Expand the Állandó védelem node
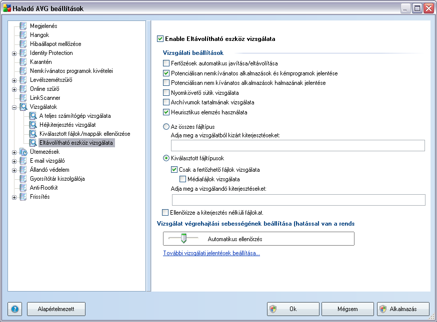437x322 pixels. coord(14,170)
